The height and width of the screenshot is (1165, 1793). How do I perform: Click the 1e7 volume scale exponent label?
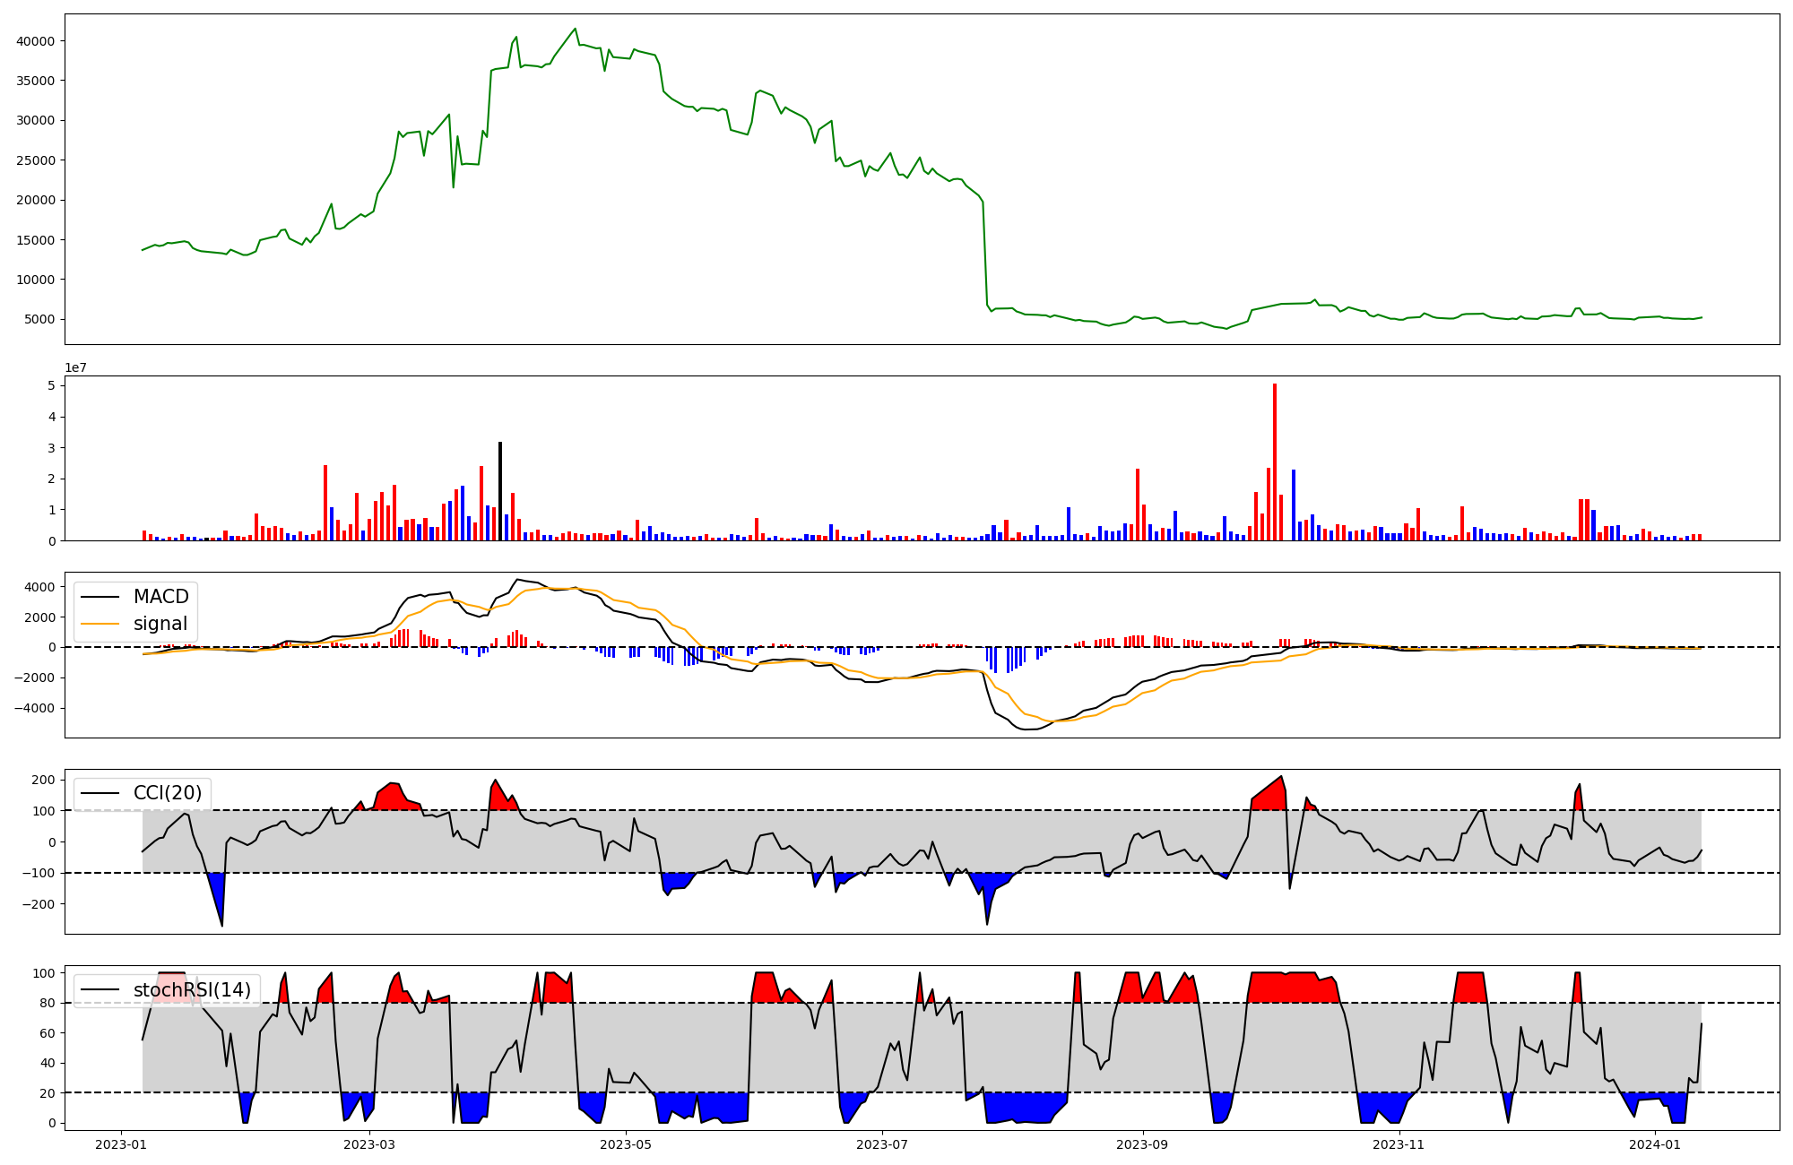point(75,367)
